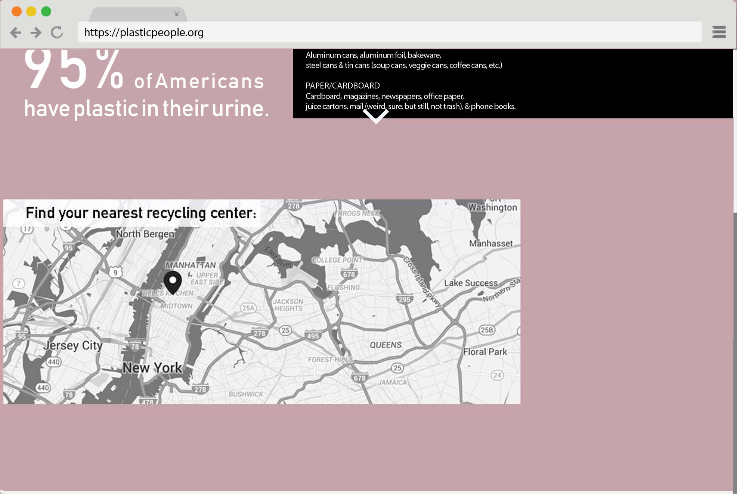Click the browser back arrow
The width and height of the screenshot is (737, 494).
[x=15, y=32]
